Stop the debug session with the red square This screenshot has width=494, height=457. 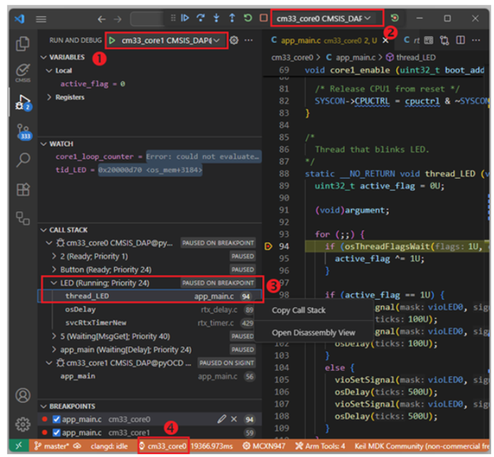tap(263, 18)
